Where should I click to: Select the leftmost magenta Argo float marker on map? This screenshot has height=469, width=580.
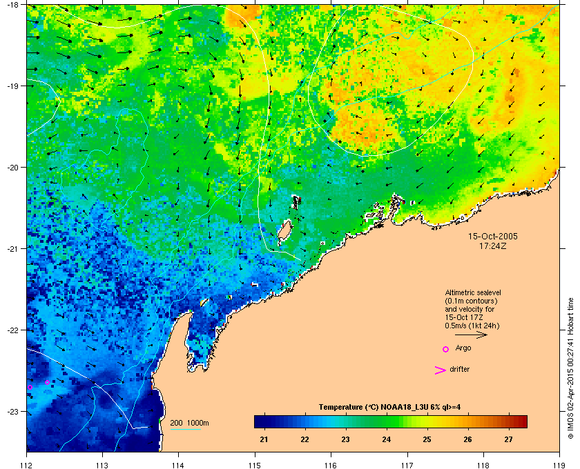point(30,388)
